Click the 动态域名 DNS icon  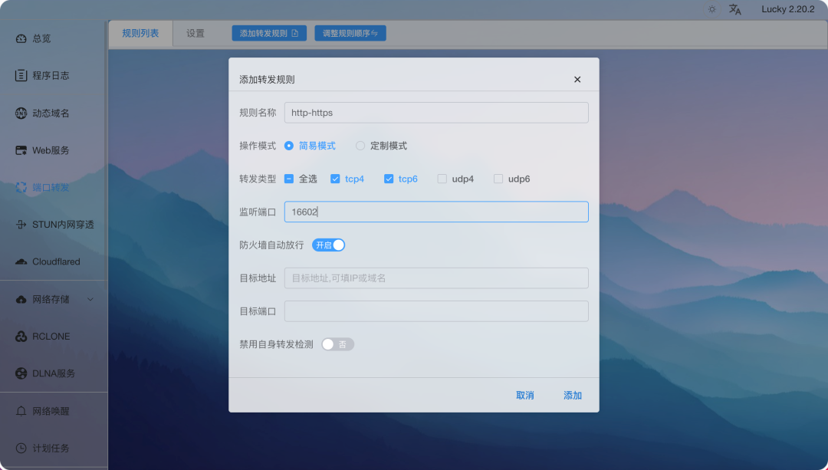(21, 113)
